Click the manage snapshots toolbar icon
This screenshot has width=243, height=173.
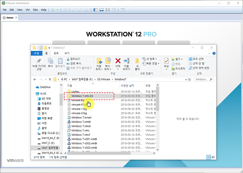pos(87,10)
